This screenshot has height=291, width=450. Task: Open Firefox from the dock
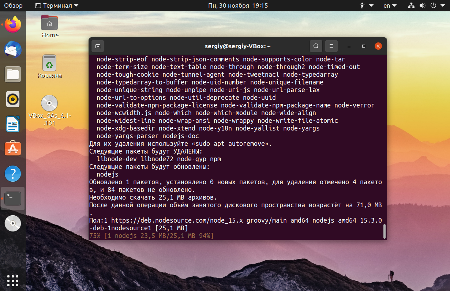coord(13,24)
